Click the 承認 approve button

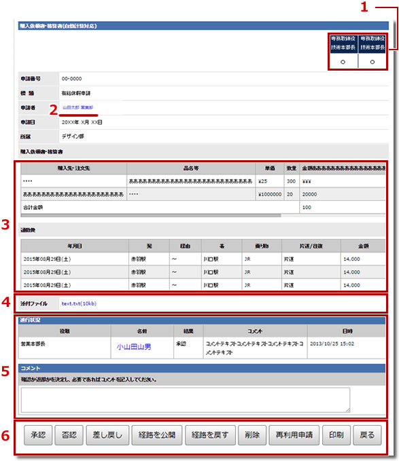38,435
